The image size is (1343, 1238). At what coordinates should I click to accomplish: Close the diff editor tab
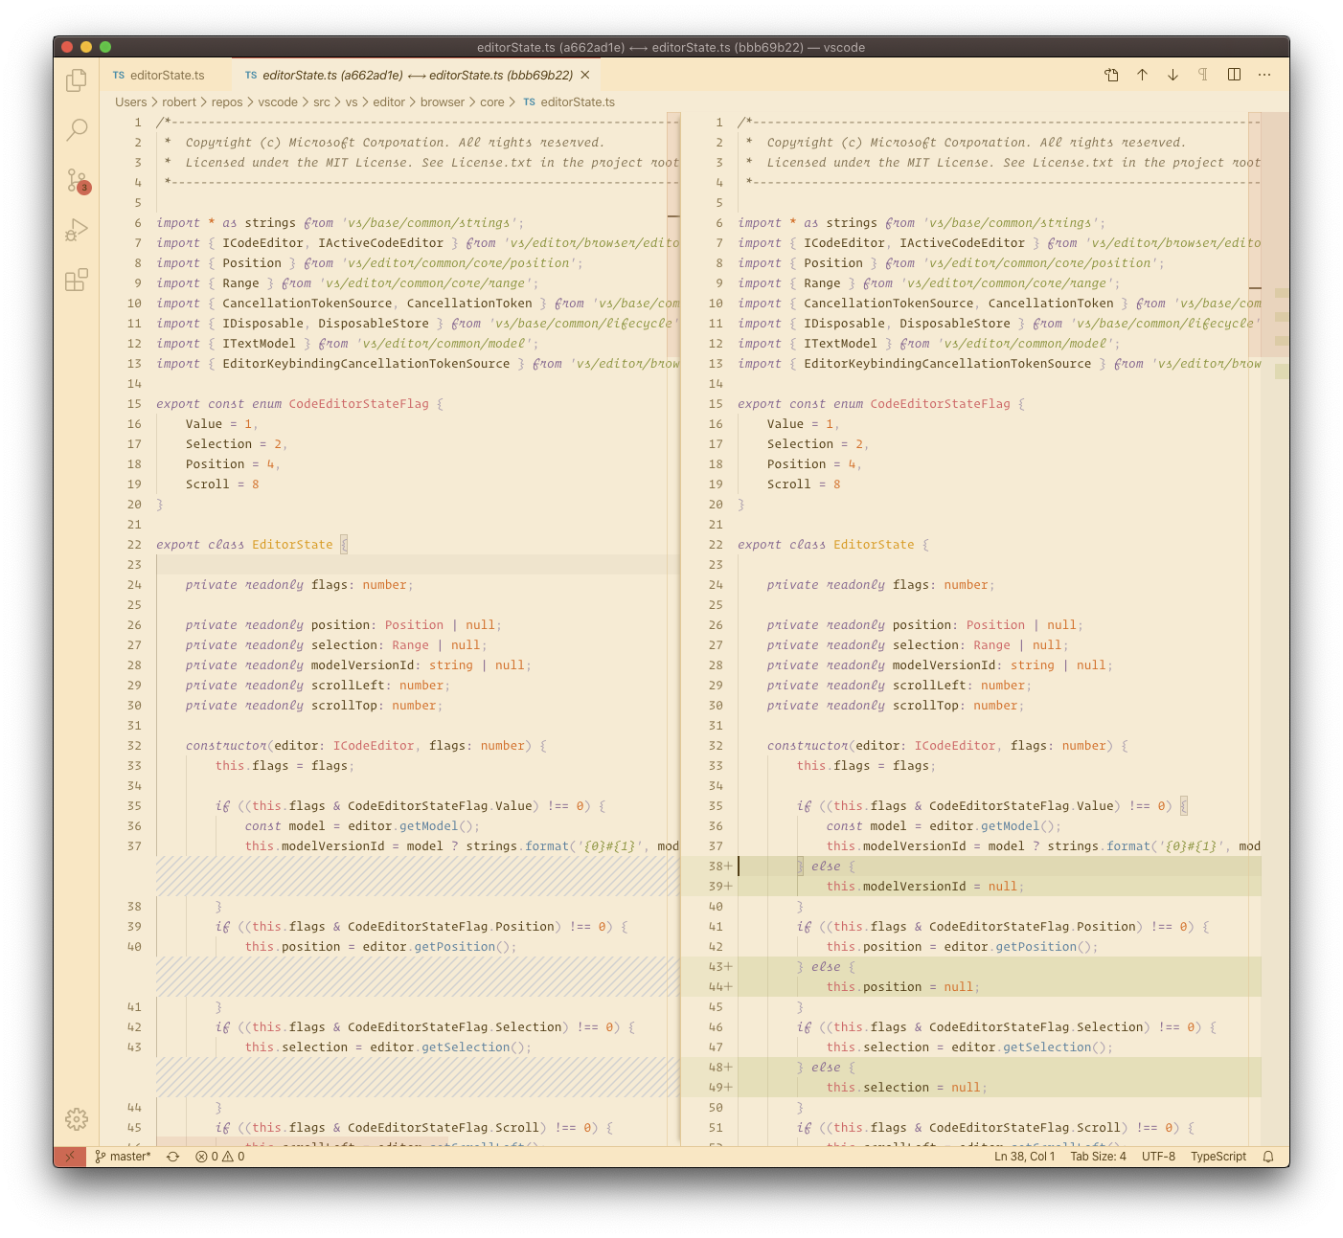tap(585, 75)
